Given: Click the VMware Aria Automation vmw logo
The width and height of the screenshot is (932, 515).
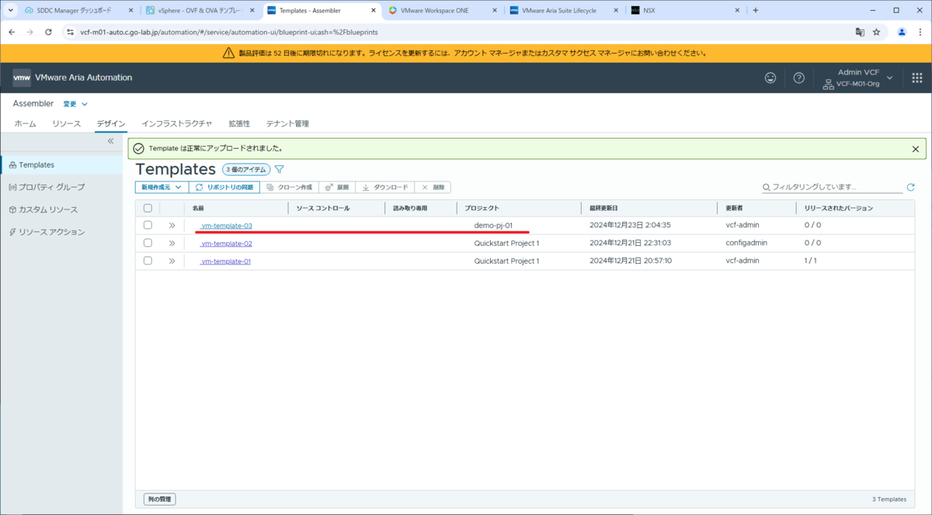Looking at the screenshot, I should (22, 78).
